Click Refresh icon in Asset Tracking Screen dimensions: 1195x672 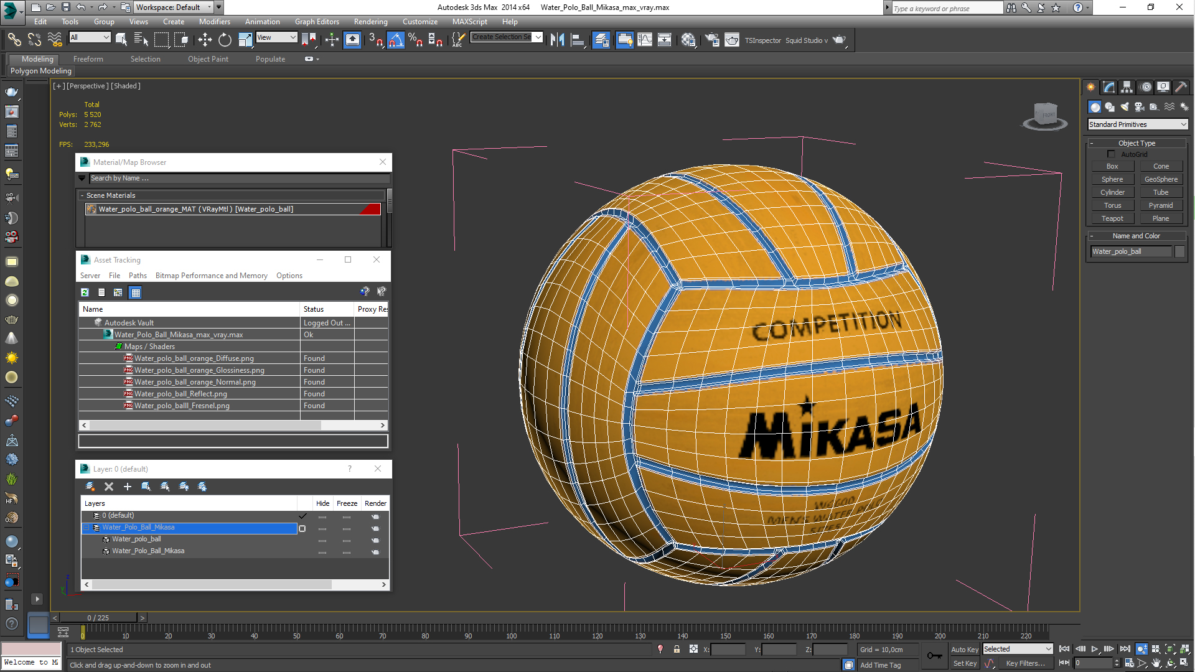tap(85, 292)
